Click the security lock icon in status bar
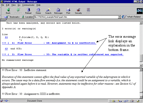Viewport: 143px width, 103px height. point(2,101)
